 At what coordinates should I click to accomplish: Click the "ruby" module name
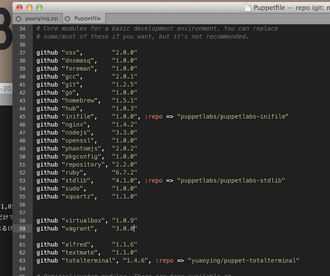(72, 173)
